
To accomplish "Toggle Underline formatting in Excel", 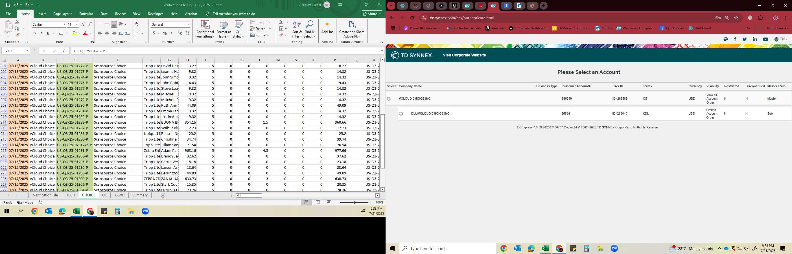I will click(x=48, y=33).
